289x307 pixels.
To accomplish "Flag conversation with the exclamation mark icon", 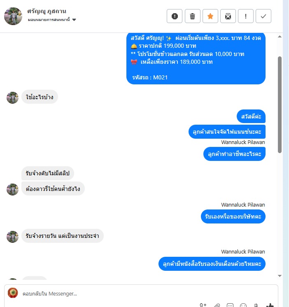I will pos(246,16).
